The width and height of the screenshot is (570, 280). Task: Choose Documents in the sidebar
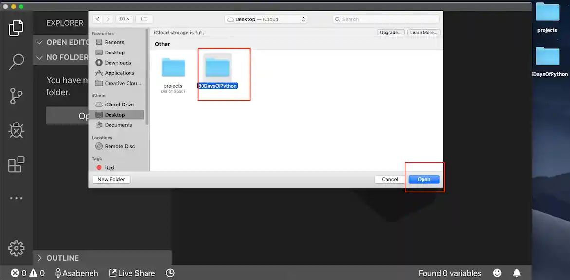click(x=117, y=124)
